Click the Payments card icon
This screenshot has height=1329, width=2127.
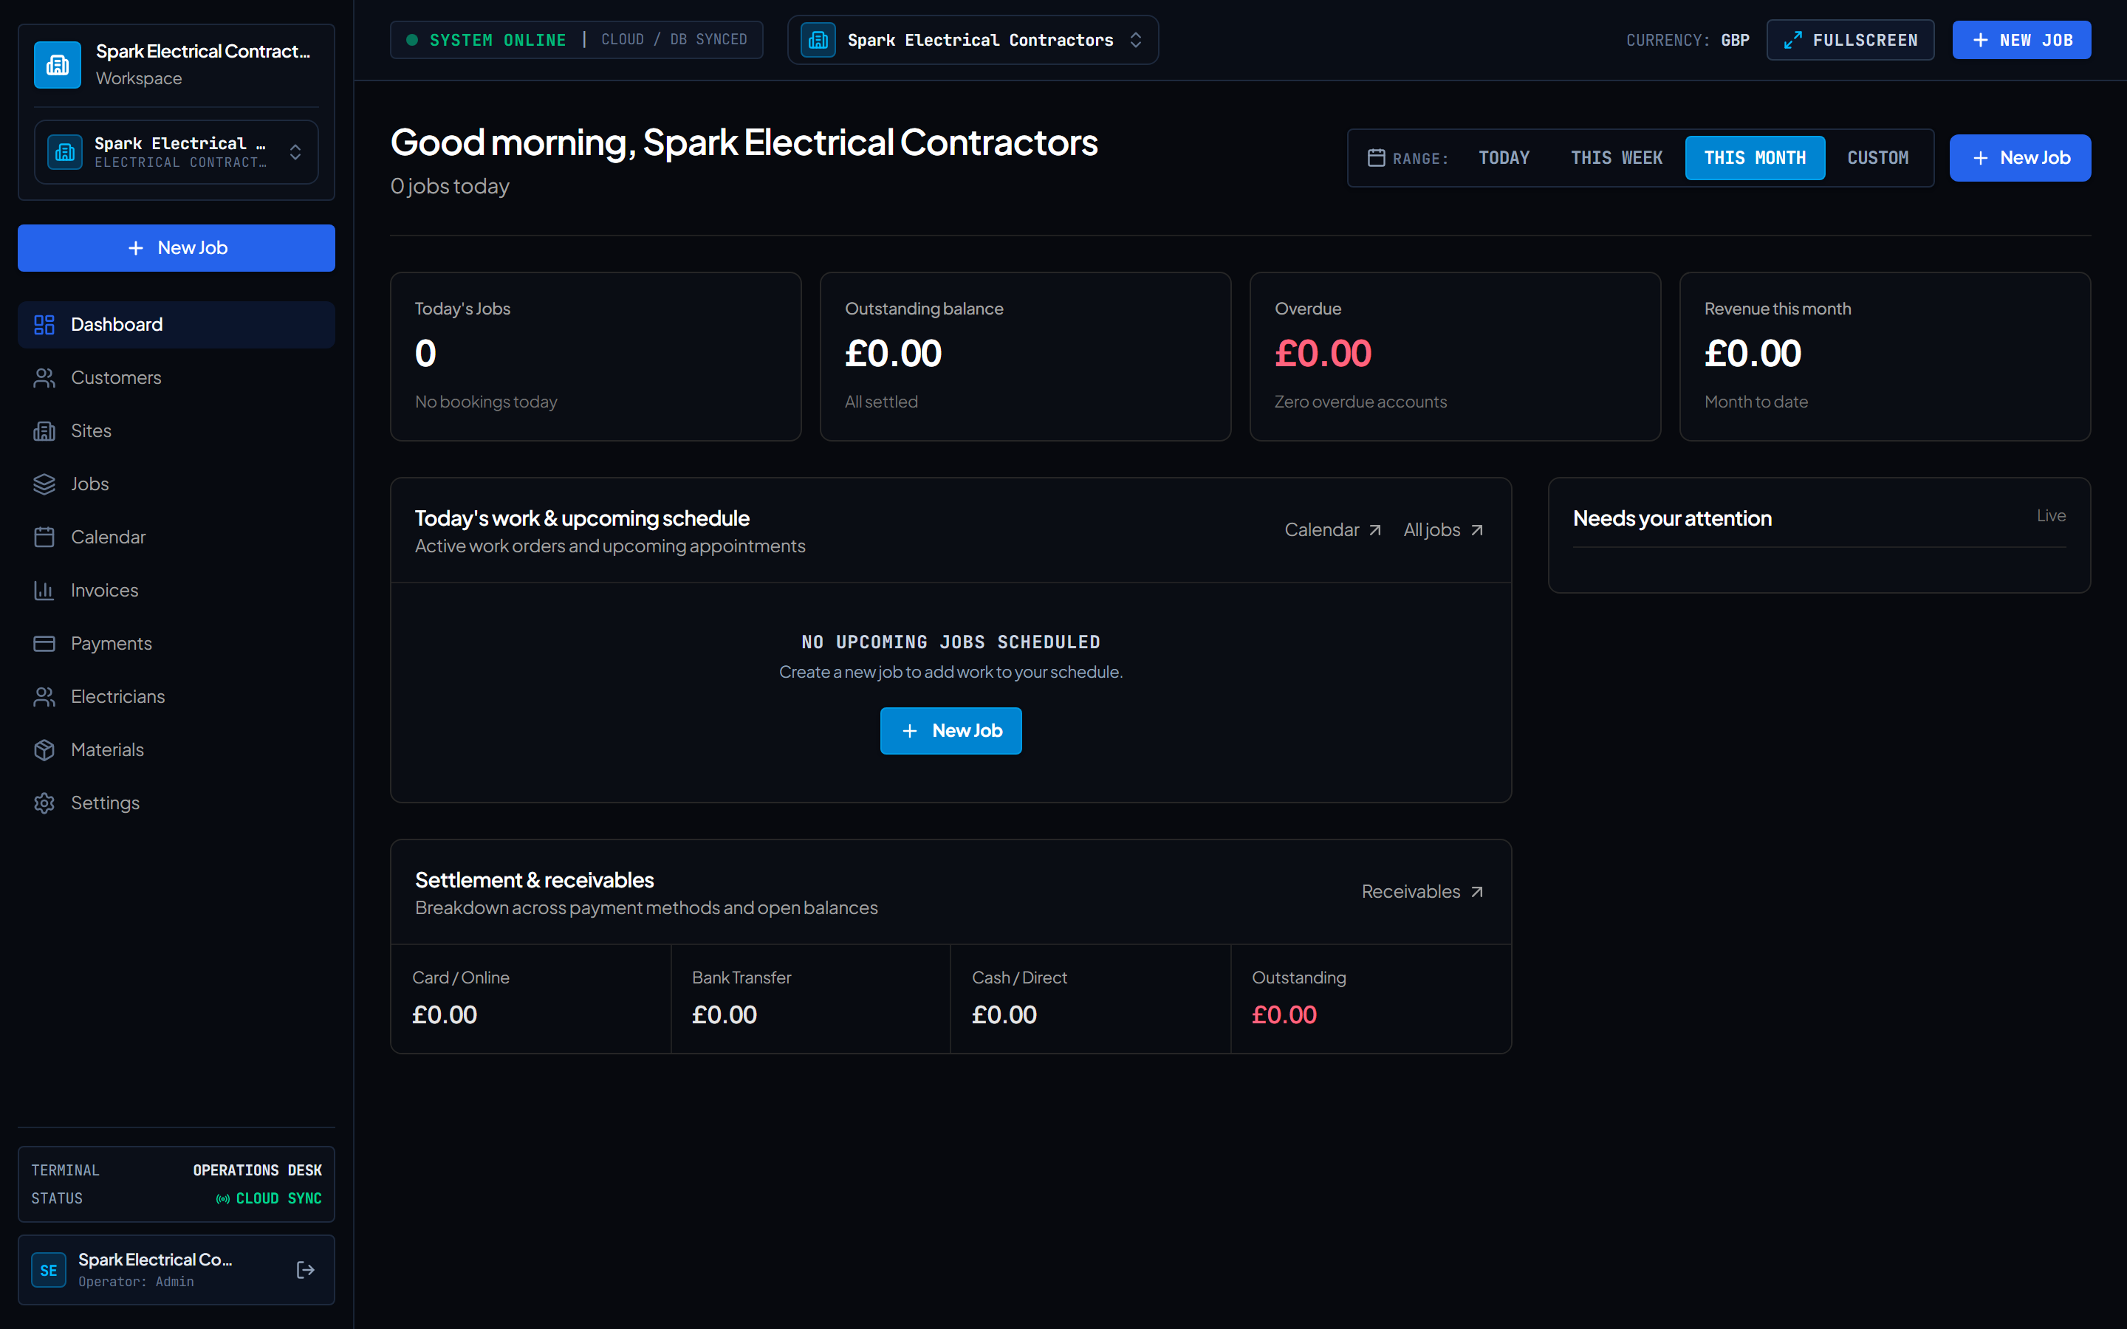tap(44, 643)
